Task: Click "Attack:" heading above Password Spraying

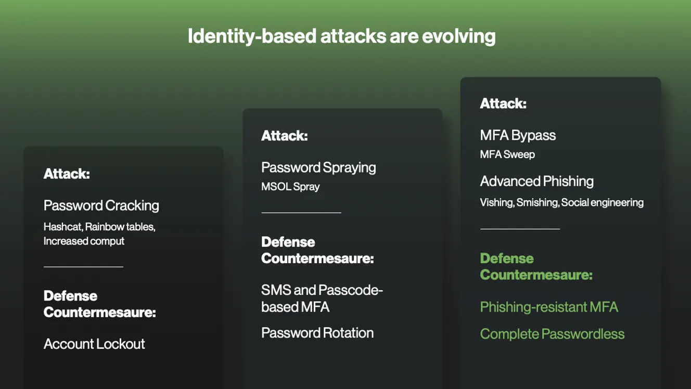Action: click(285, 136)
